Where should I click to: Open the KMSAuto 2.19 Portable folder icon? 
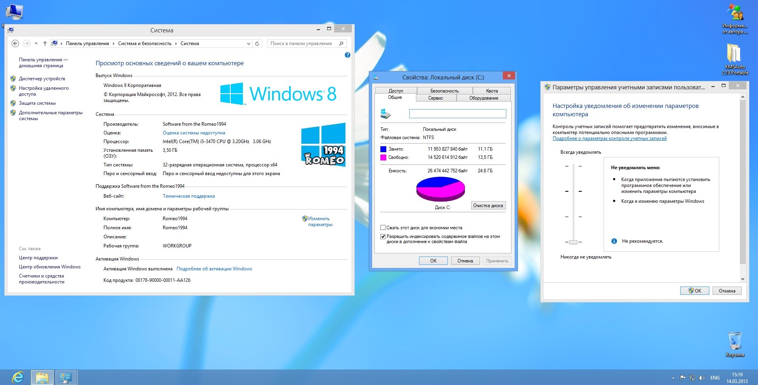click(x=735, y=59)
